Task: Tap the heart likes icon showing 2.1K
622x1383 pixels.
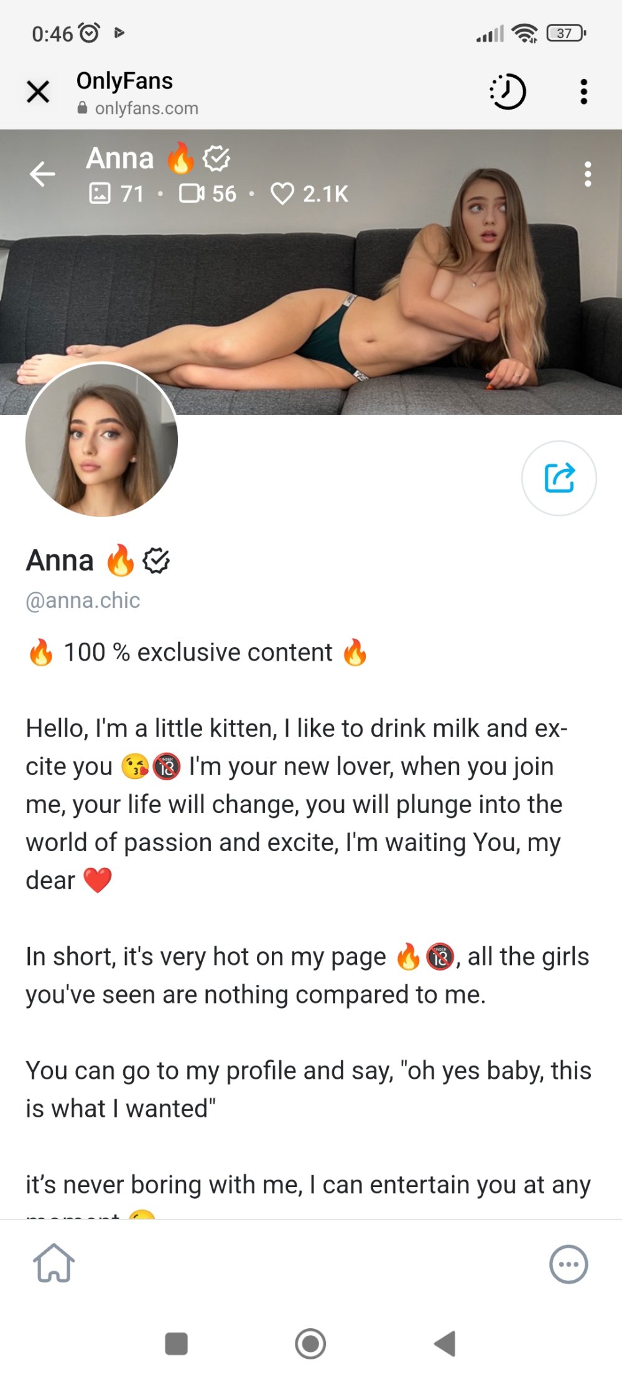Action: pos(282,193)
